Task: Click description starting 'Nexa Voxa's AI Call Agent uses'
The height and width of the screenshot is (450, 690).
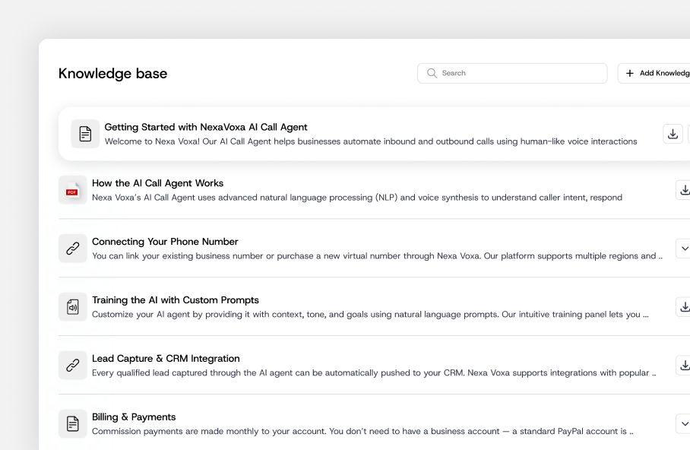Action: (x=357, y=198)
